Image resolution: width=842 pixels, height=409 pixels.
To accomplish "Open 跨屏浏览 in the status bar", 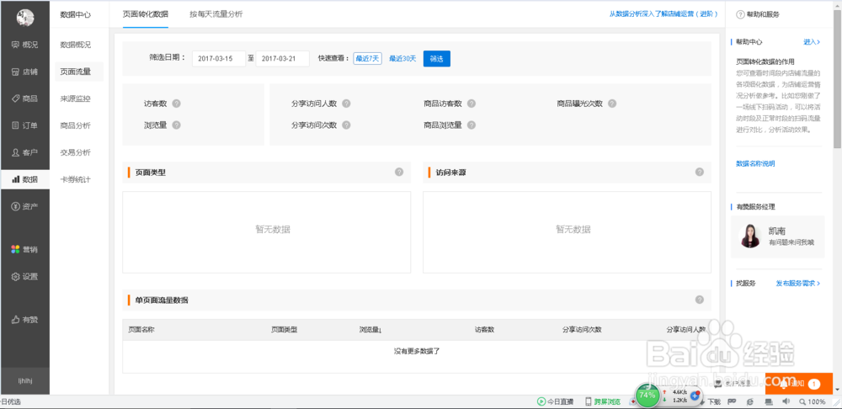I will (603, 401).
